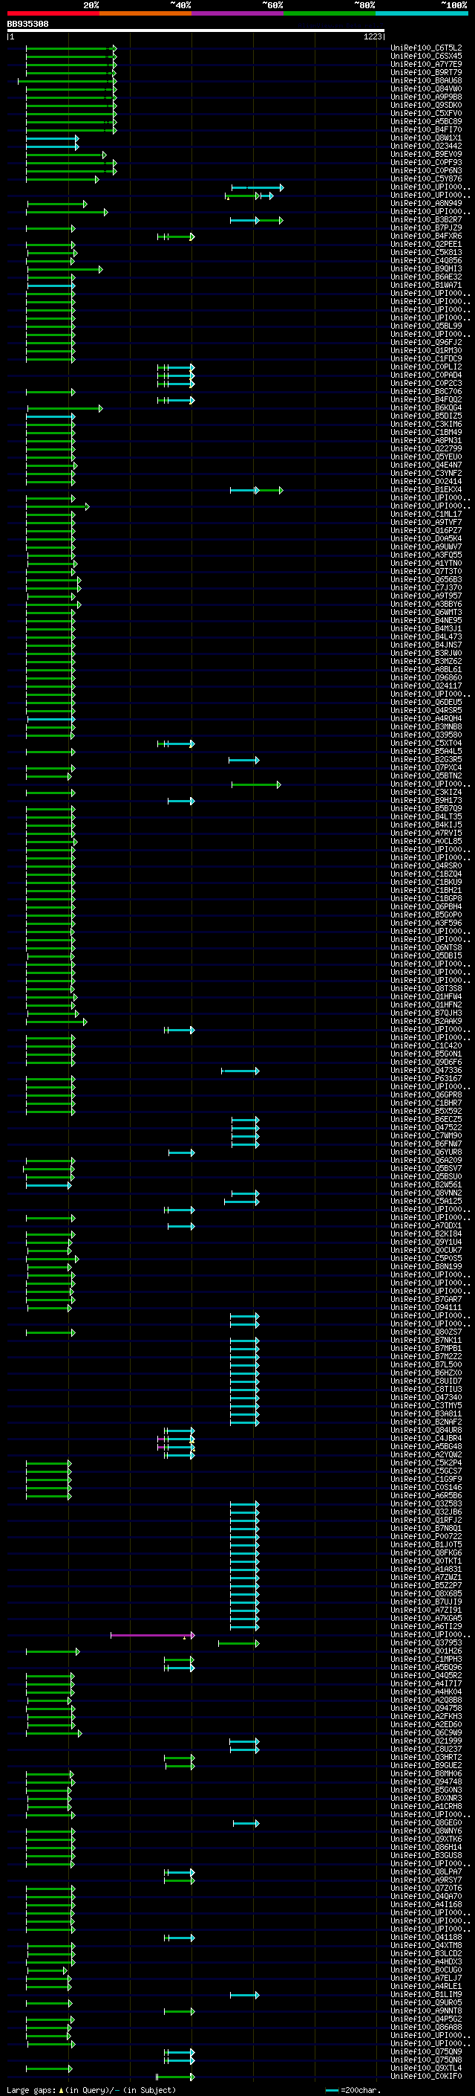The height and width of the screenshot is (2096, 475).
Task: Click the Large gaps legend text
Action: [x=91, y=2089]
